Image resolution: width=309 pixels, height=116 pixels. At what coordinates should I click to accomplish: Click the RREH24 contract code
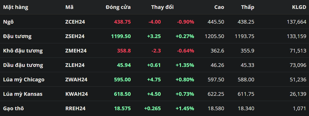click(75, 108)
